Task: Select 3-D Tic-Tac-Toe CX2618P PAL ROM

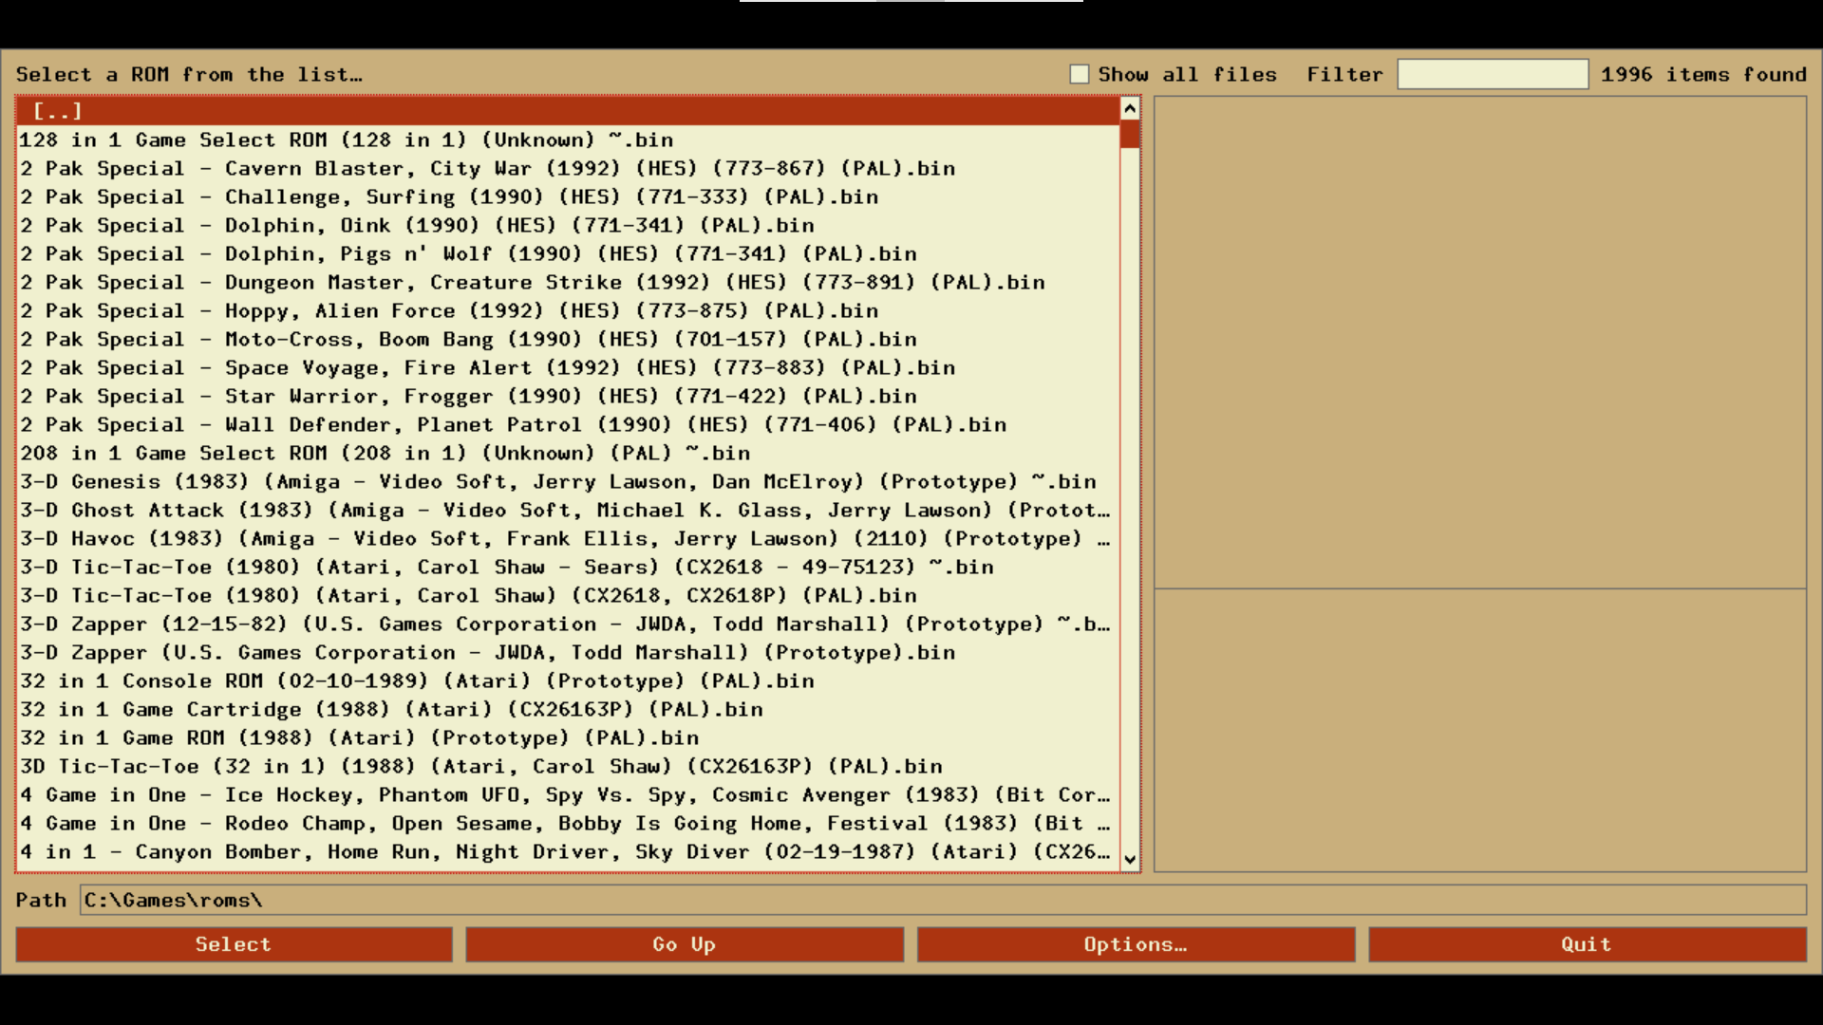Action: click(x=568, y=595)
